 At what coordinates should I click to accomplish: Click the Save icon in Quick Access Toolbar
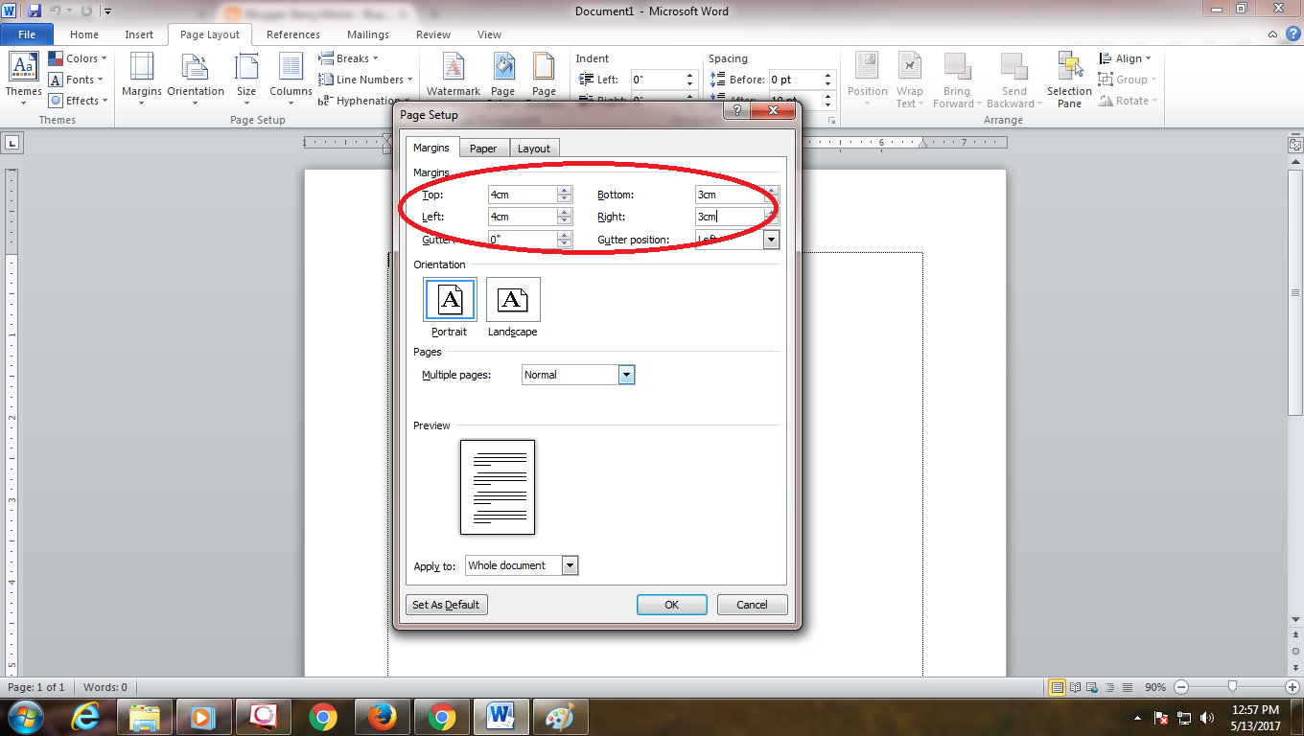point(35,11)
